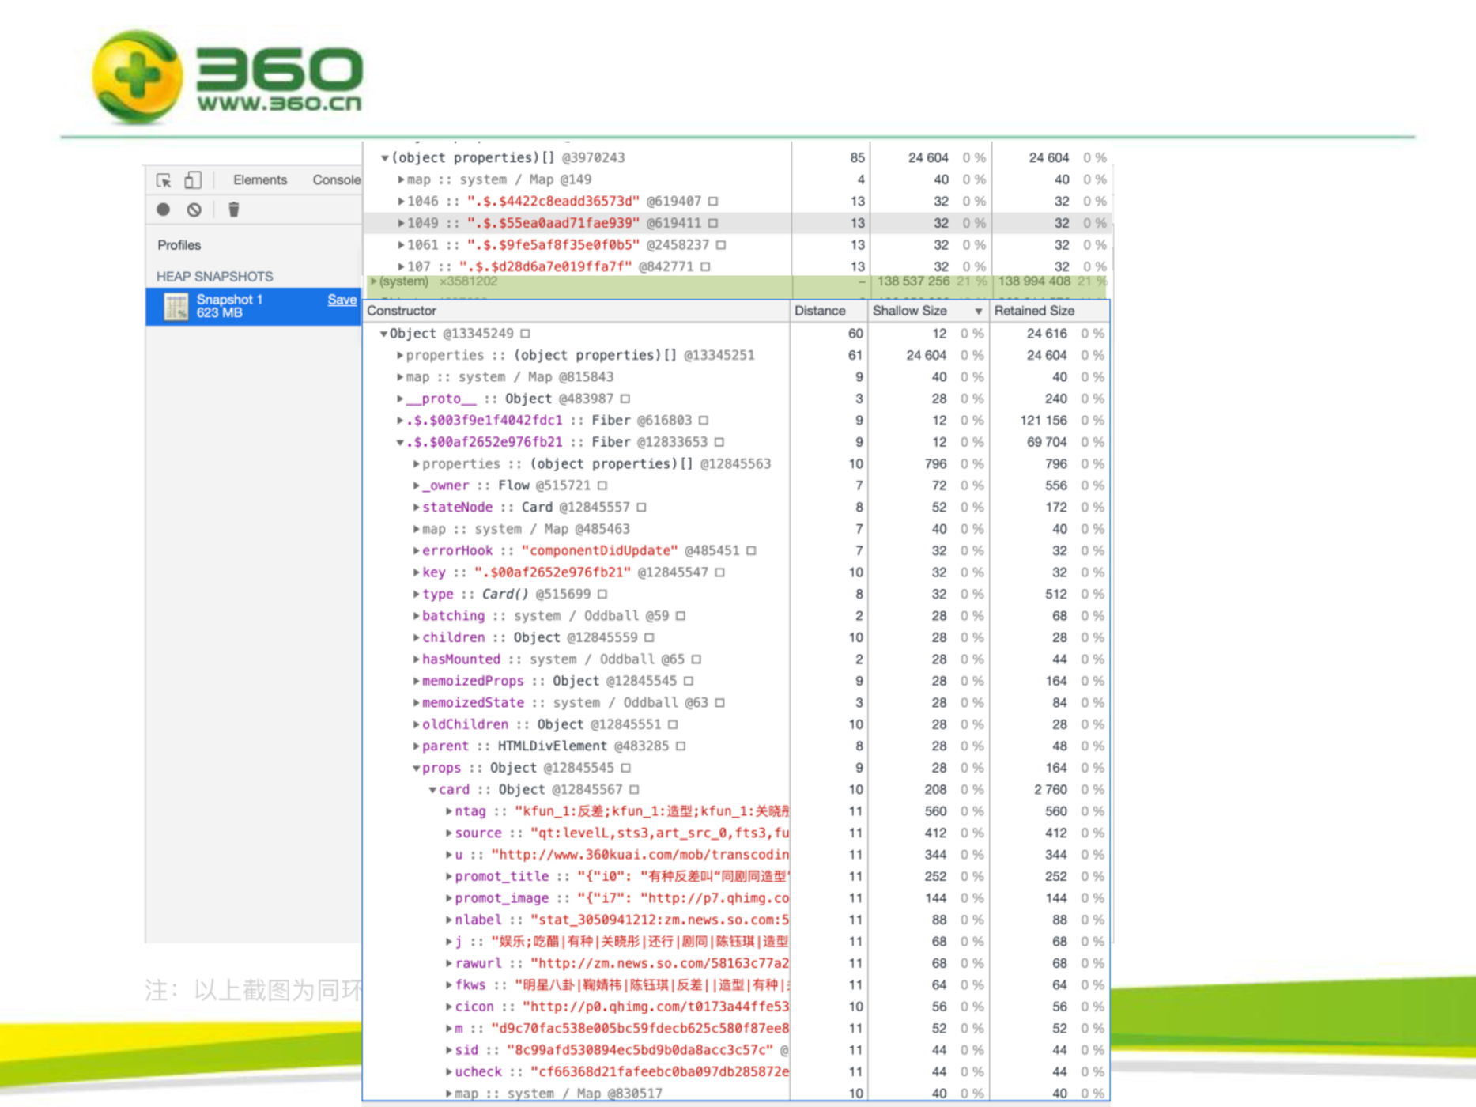
Task: Expand the memoizedProps Object row
Action: [416, 681]
